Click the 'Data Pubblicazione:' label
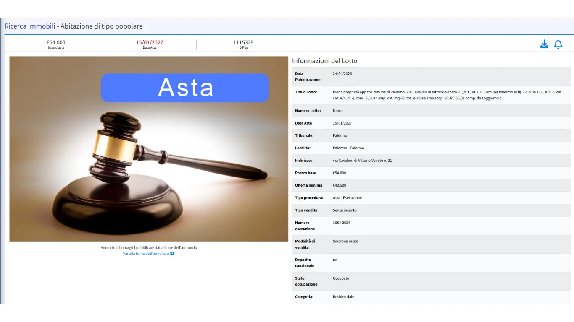This screenshot has height=322, width=574. click(308, 77)
